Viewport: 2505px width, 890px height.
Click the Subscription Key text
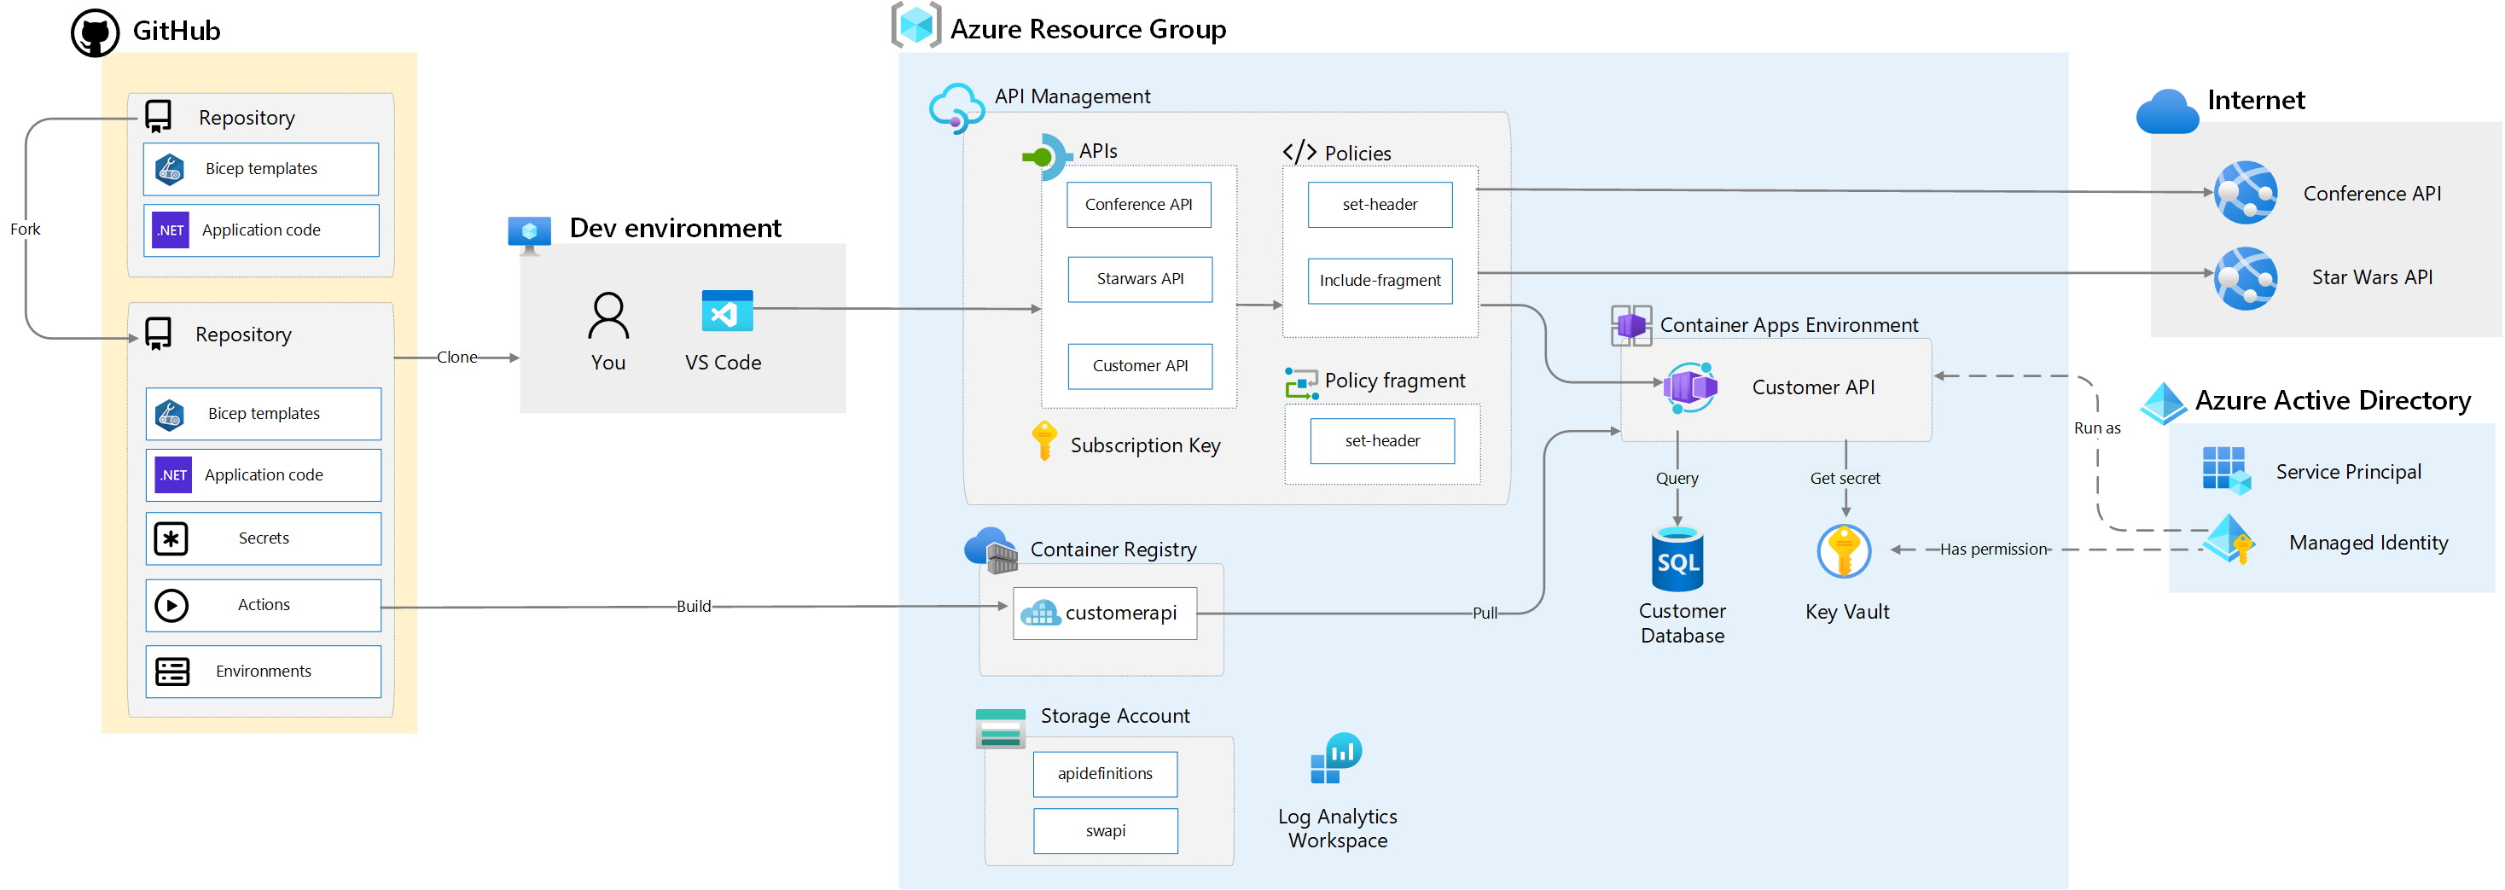(x=1144, y=445)
